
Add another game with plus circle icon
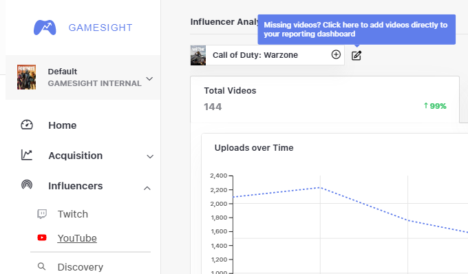336,54
